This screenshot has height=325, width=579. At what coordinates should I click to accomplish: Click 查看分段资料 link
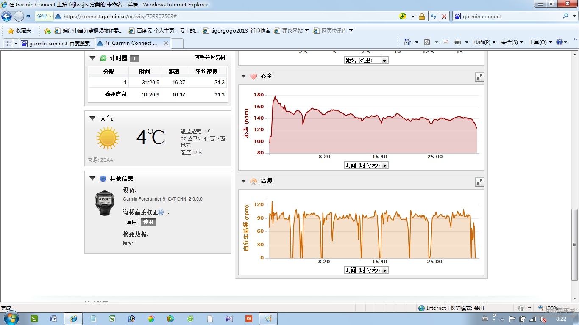pyautogui.click(x=210, y=58)
